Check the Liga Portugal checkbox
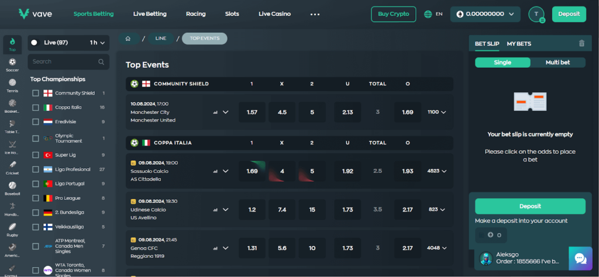The width and height of the screenshot is (599, 277). 36,183
